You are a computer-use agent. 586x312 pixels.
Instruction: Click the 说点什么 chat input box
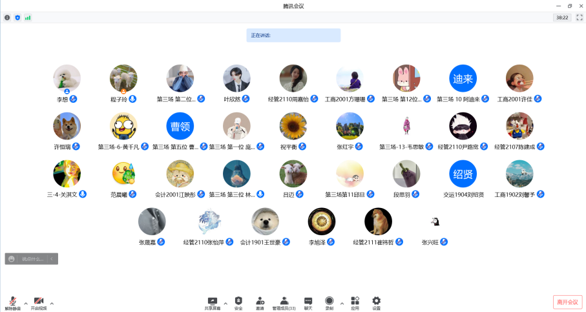[32, 259]
